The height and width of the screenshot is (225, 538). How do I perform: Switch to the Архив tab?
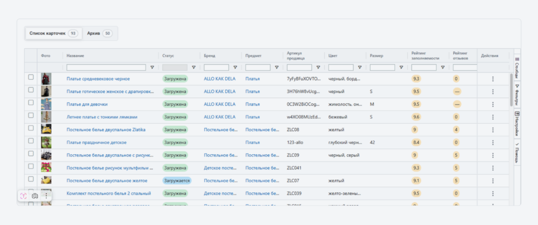tap(99, 34)
